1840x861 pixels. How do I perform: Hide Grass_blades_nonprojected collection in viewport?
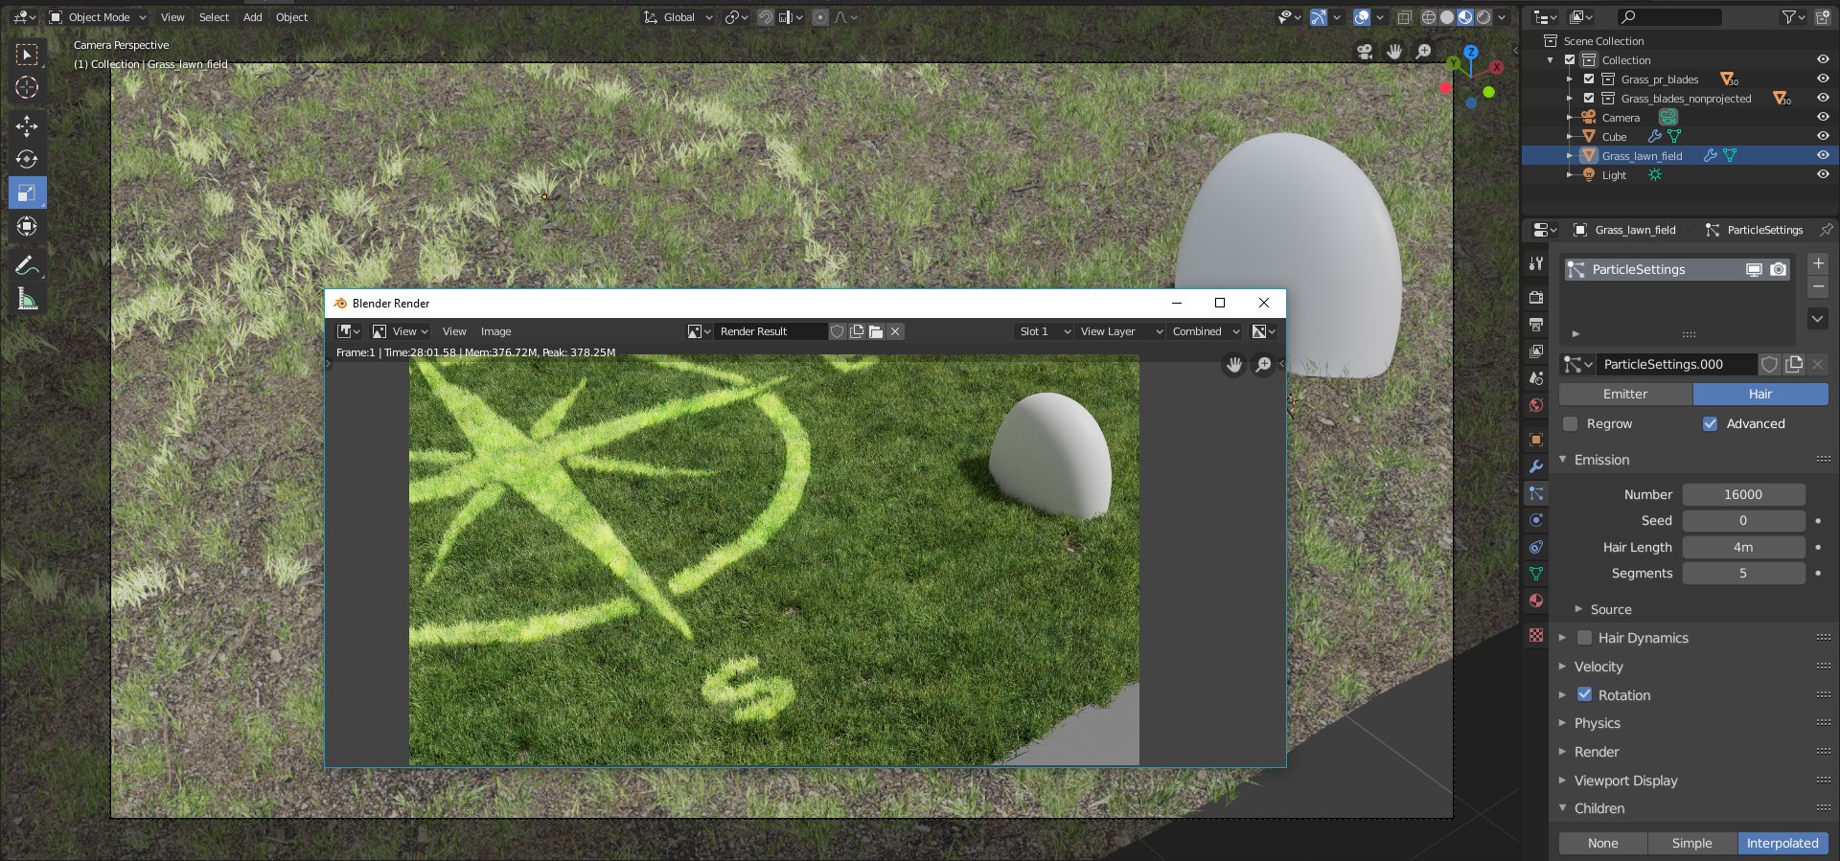[x=1823, y=98]
